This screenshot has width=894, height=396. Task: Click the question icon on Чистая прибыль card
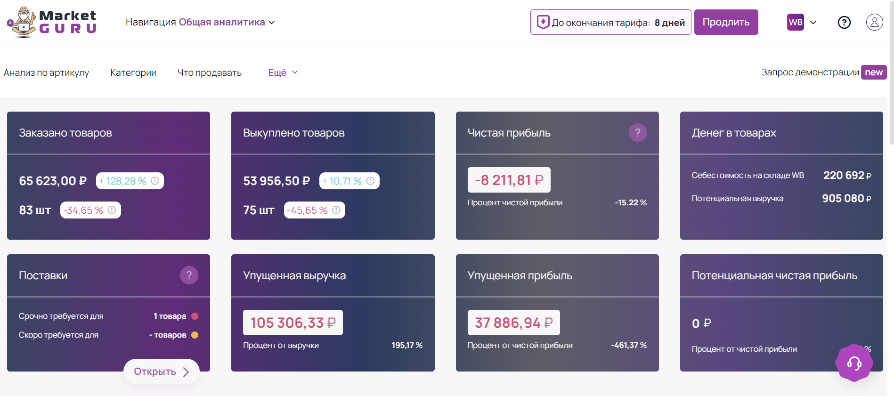637,133
